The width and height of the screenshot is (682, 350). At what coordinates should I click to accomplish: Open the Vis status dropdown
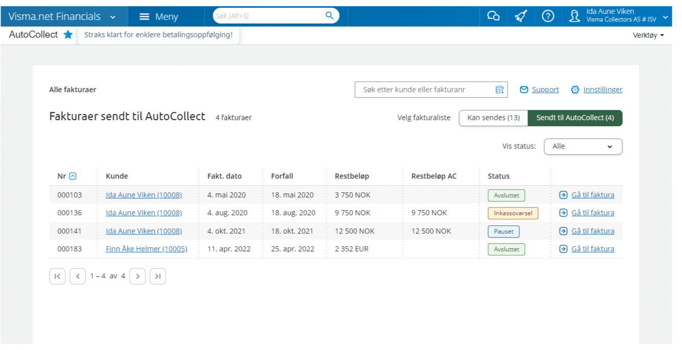coord(583,147)
